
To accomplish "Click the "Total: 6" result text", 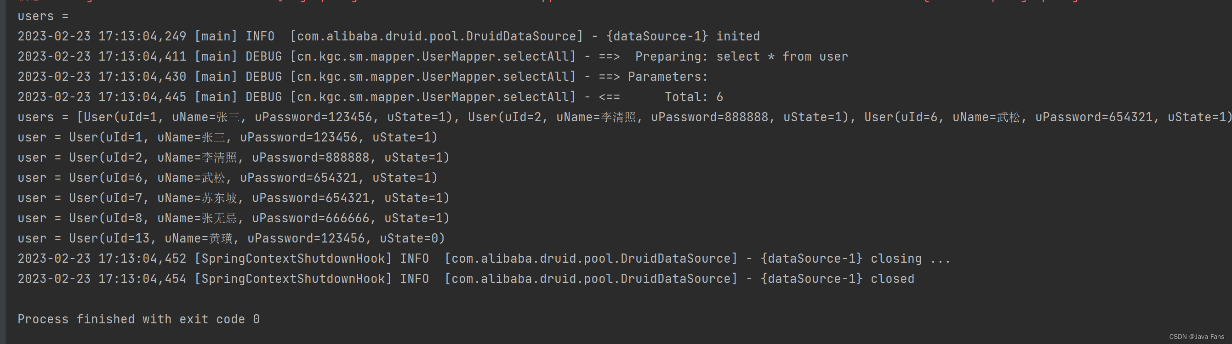I will pyautogui.click(x=694, y=97).
